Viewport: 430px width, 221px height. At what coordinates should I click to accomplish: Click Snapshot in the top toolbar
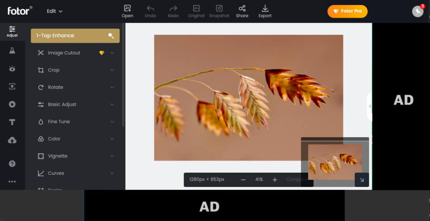pos(219,11)
